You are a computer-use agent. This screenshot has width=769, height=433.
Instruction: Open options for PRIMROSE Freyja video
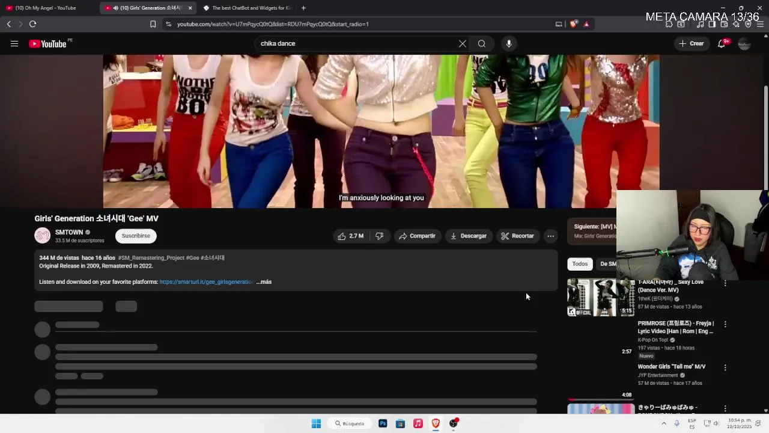coord(725,324)
